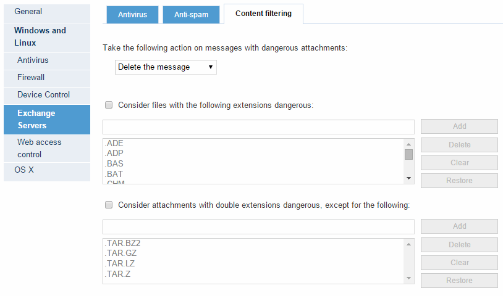The height and width of the screenshot is (296, 503).
Task: Switch to the Anti-spam tab
Action: (191, 15)
